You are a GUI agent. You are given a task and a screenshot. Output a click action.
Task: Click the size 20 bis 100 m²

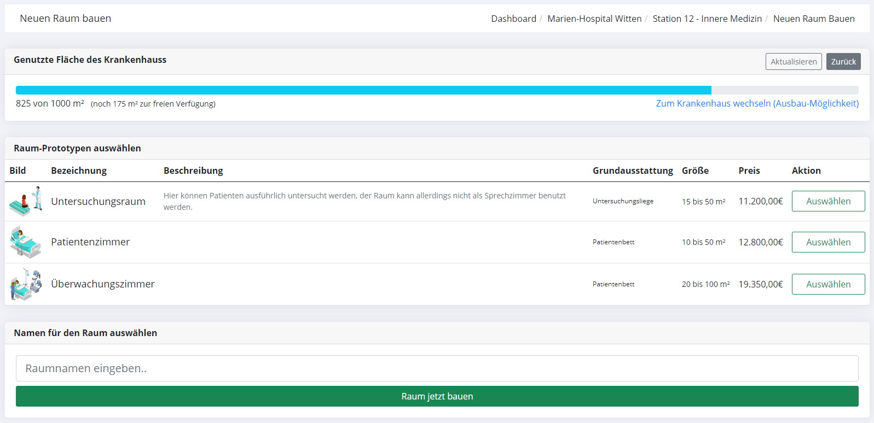pyautogui.click(x=706, y=284)
